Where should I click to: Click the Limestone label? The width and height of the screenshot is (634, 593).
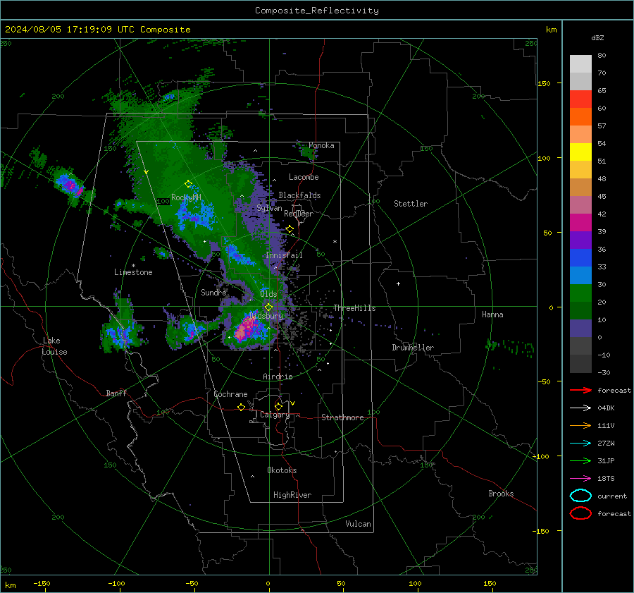[133, 272]
